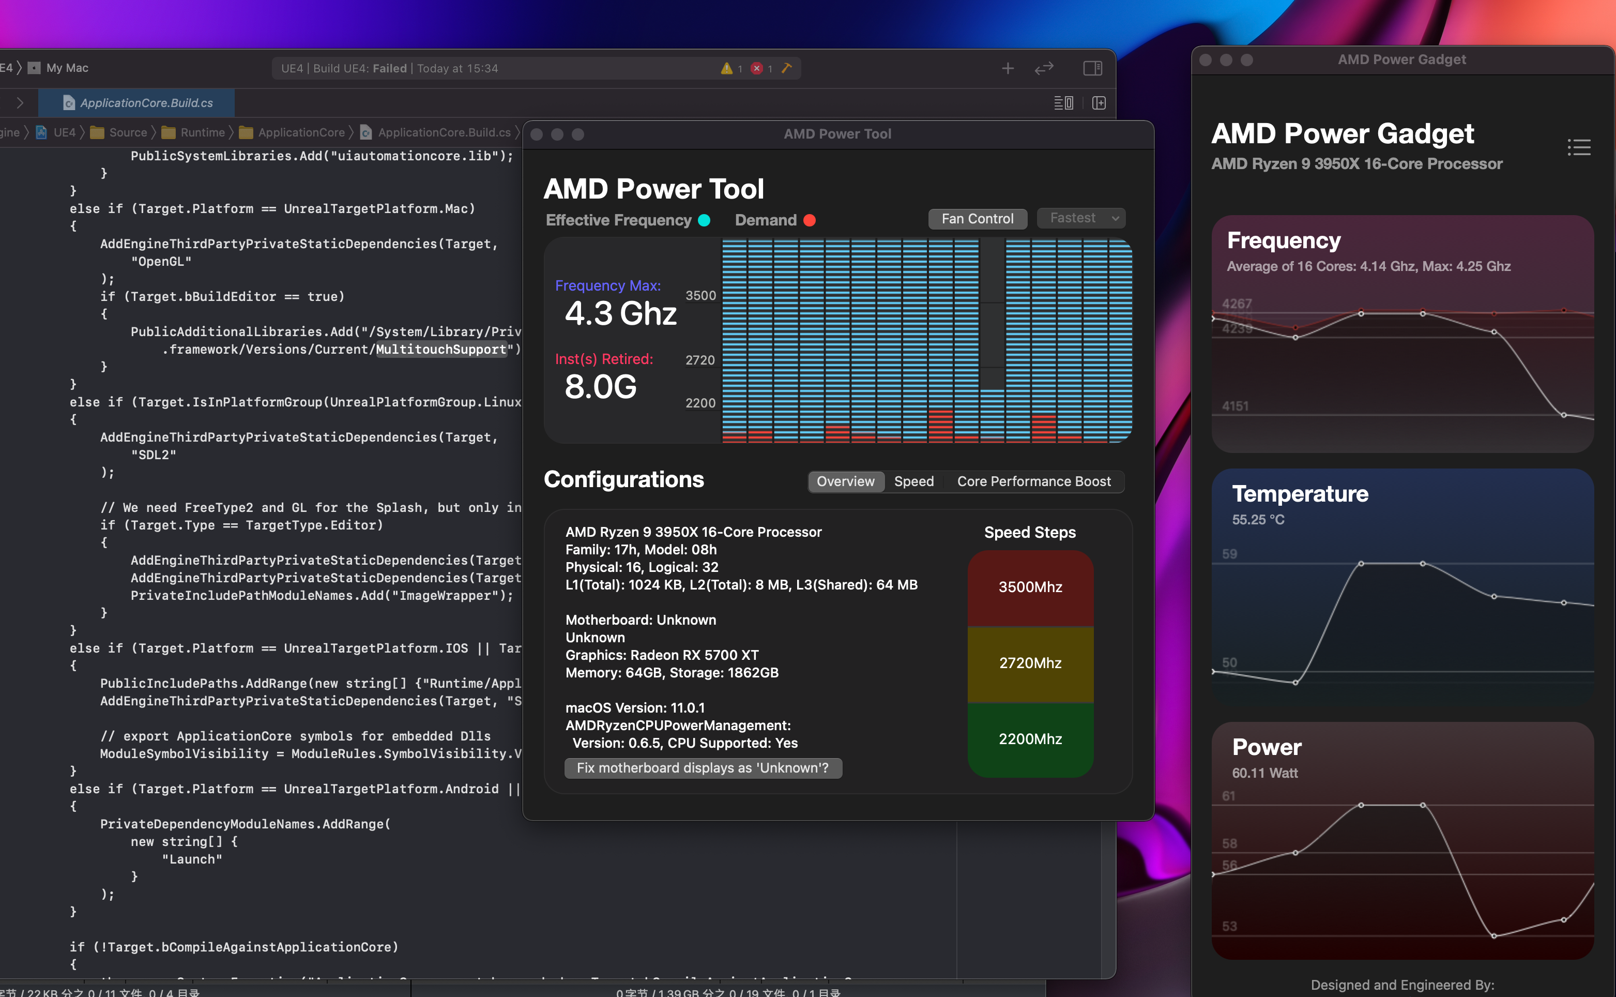Click '60.11 Watt' power reading
The width and height of the screenshot is (1616, 997).
click(1264, 773)
